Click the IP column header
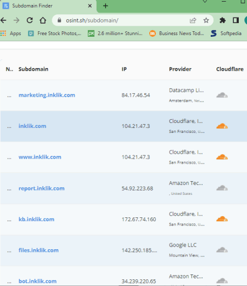This screenshot has width=247, height=286. [124, 69]
